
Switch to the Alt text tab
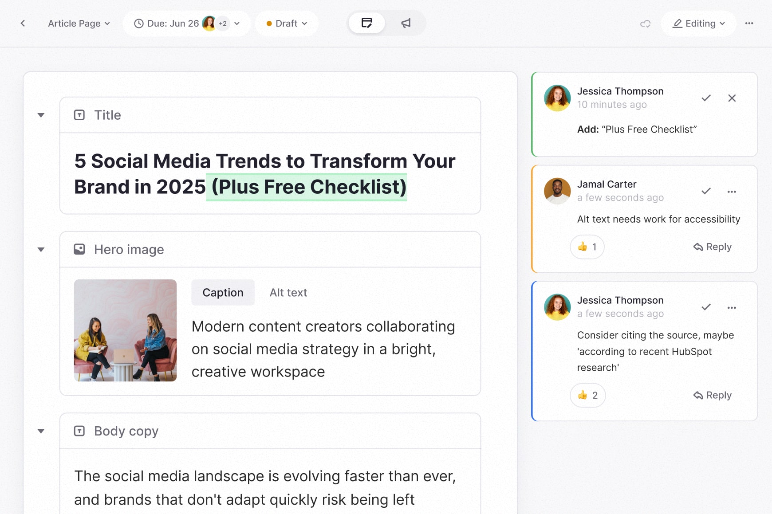pyautogui.click(x=288, y=293)
